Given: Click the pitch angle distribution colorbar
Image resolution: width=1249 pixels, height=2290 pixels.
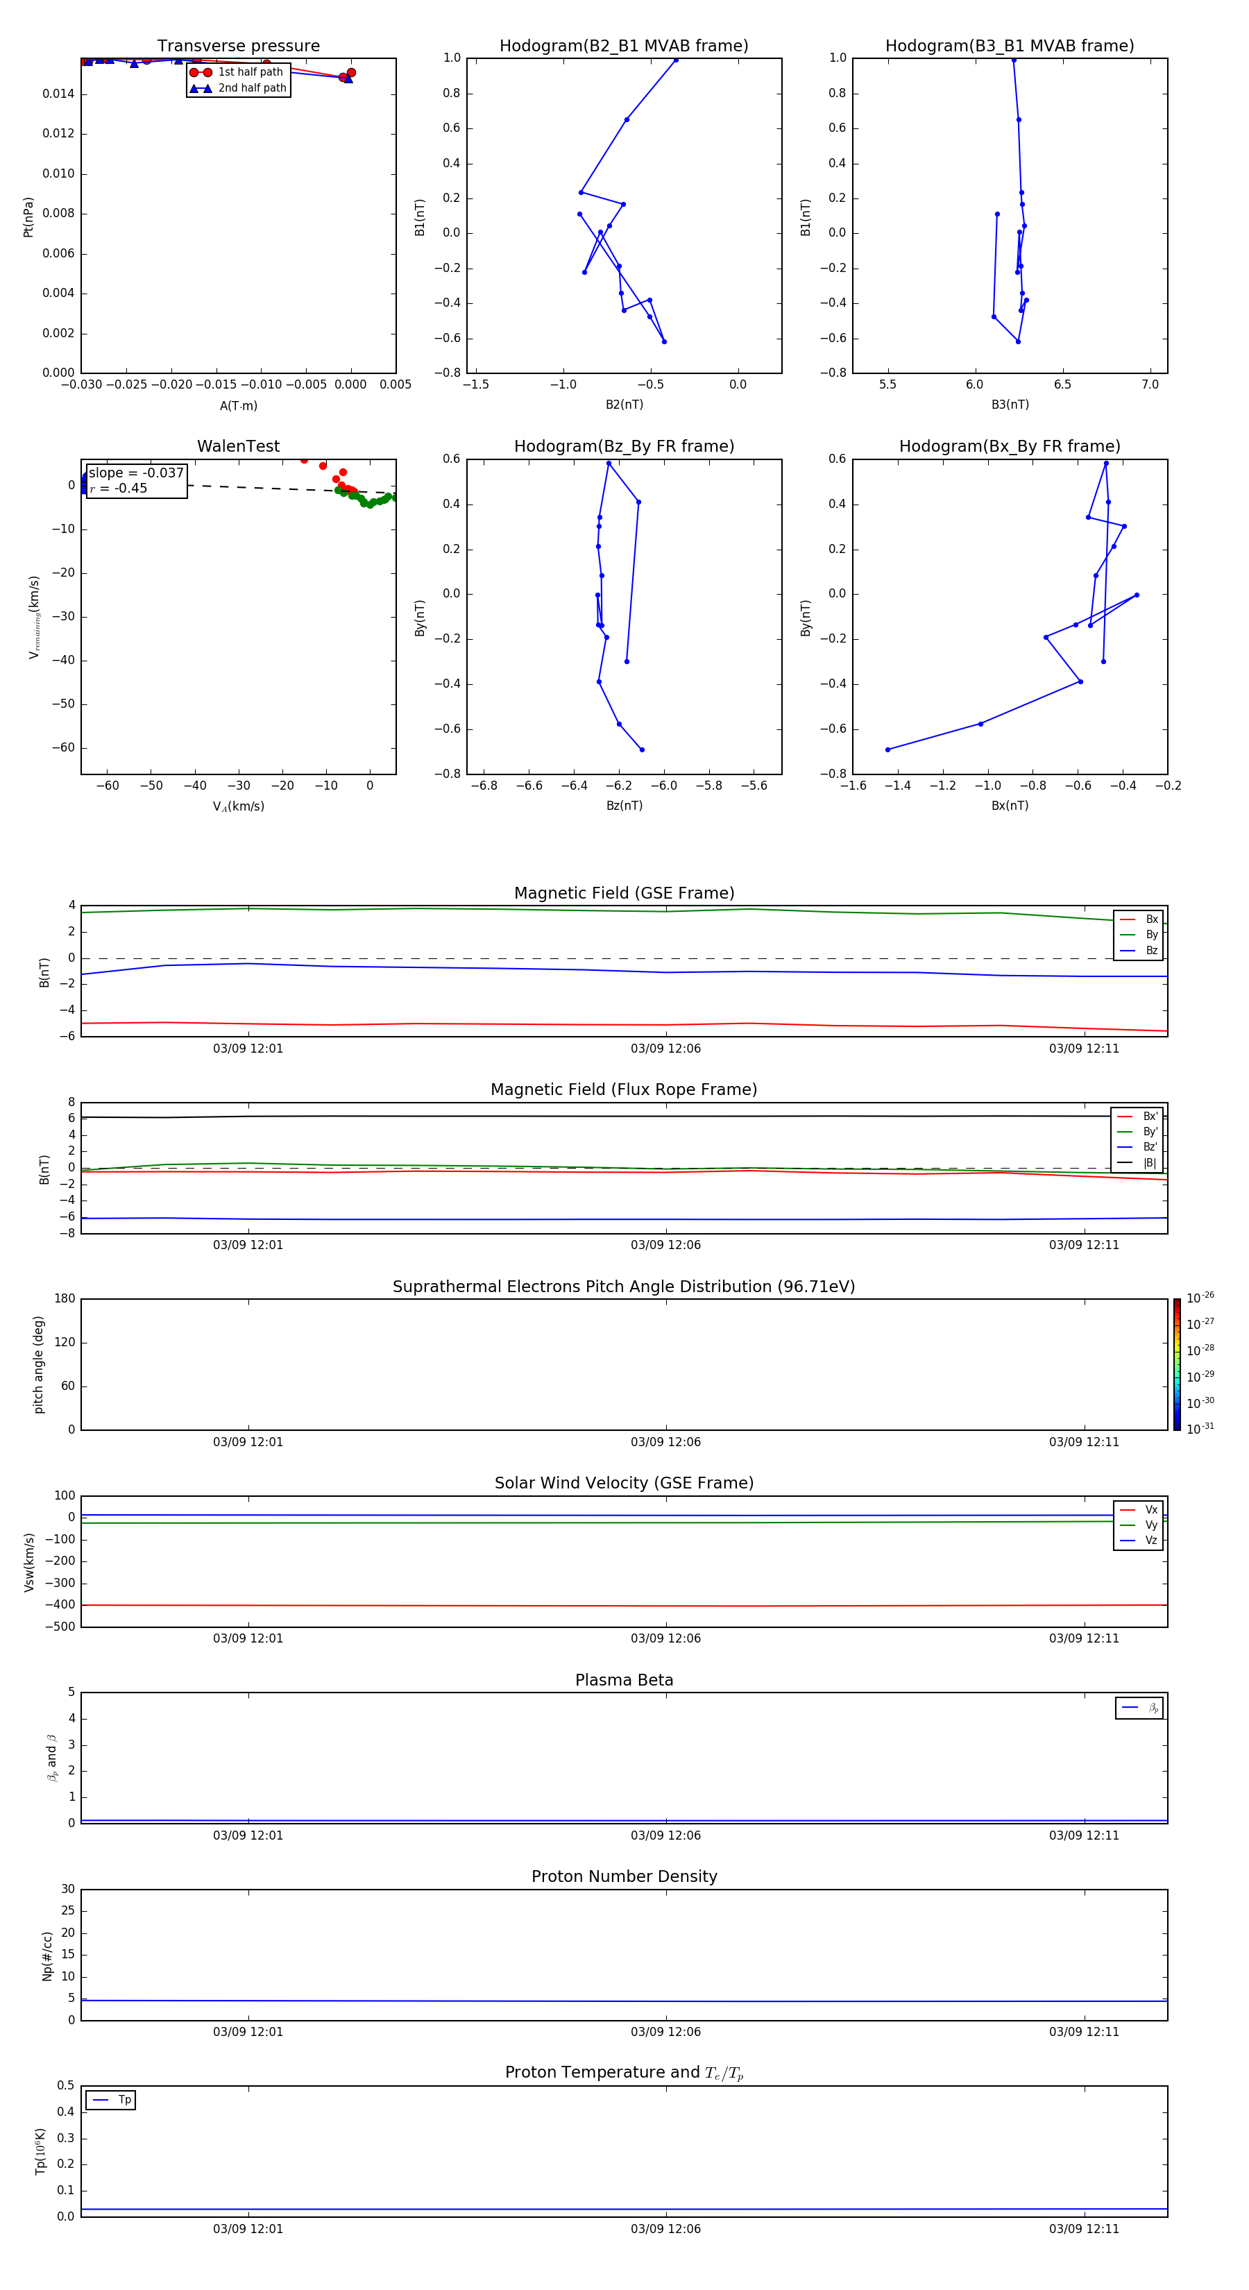Looking at the screenshot, I should click(1177, 1364).
